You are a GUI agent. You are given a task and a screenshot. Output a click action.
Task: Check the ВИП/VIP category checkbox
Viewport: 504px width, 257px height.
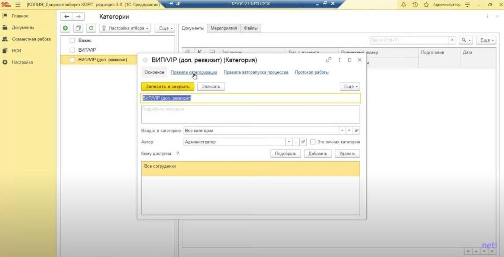coord(72,50)
